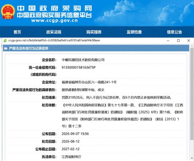
Task: Click the scrollbar down arrow
Action: click(x=192, y=158)
